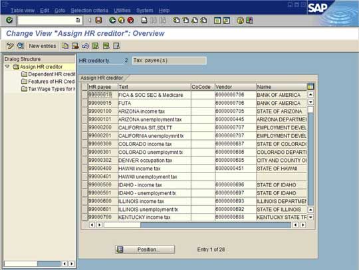Open the Edit menu
The width and height of the screenshot is (359, 270).
(45, 11)
